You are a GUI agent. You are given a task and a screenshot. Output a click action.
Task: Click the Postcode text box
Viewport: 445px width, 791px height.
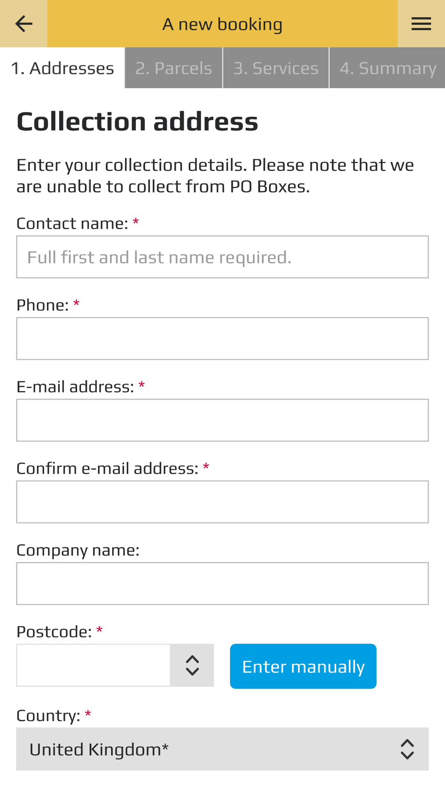93,666
